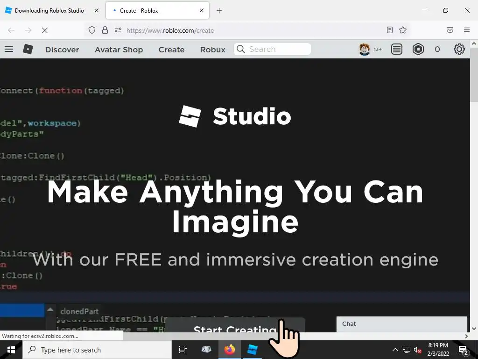Toggle Firefox reader view
478x359 pixels.
coord(390,30)
